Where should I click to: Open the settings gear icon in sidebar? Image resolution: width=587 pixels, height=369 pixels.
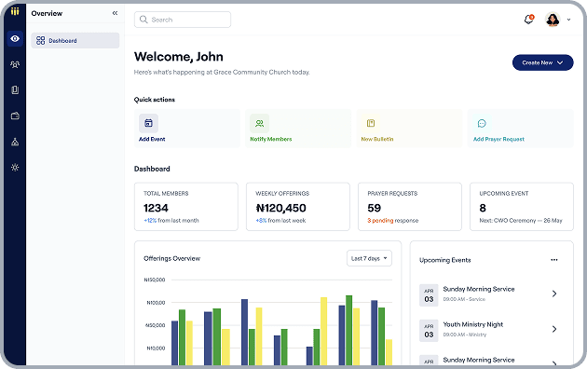click(x=15, y=168)
